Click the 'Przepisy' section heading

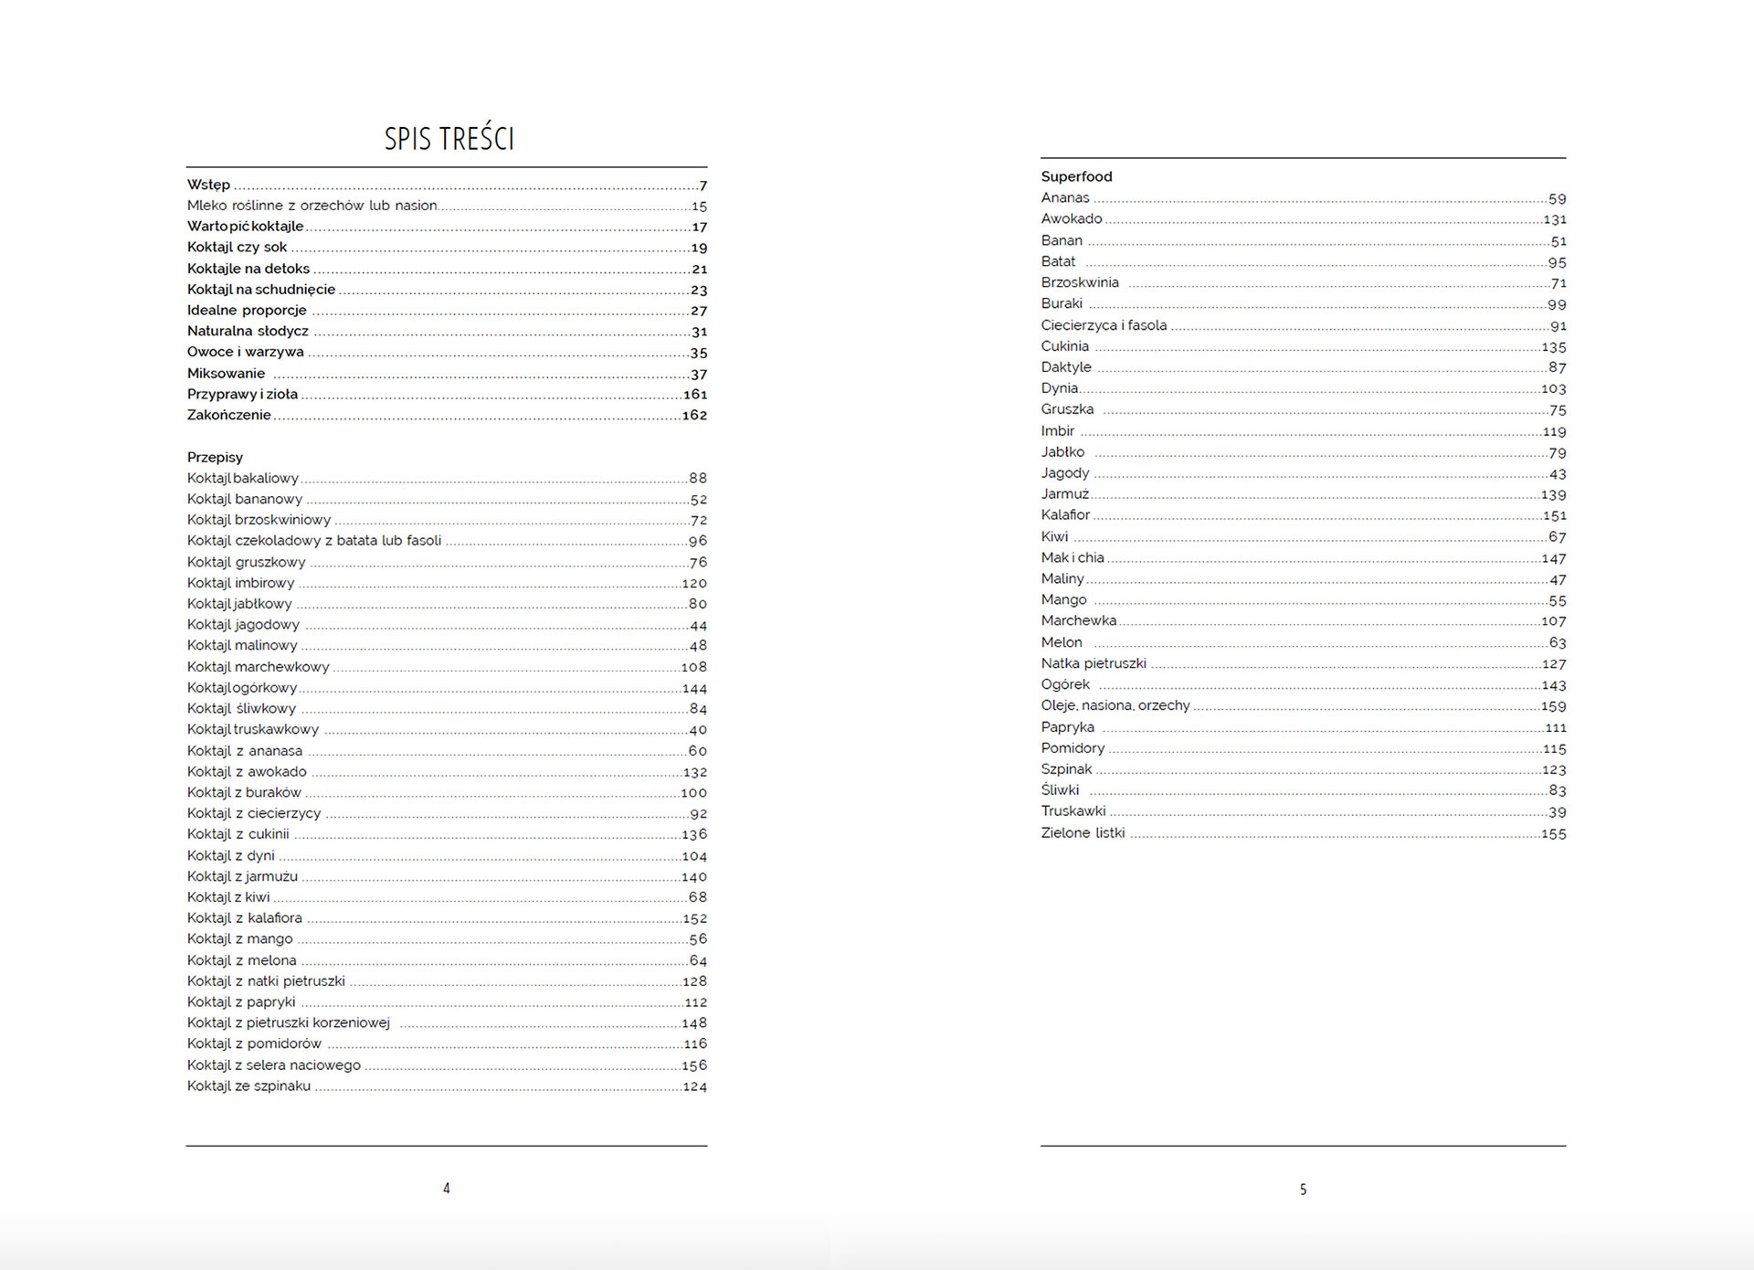point(215,458)
